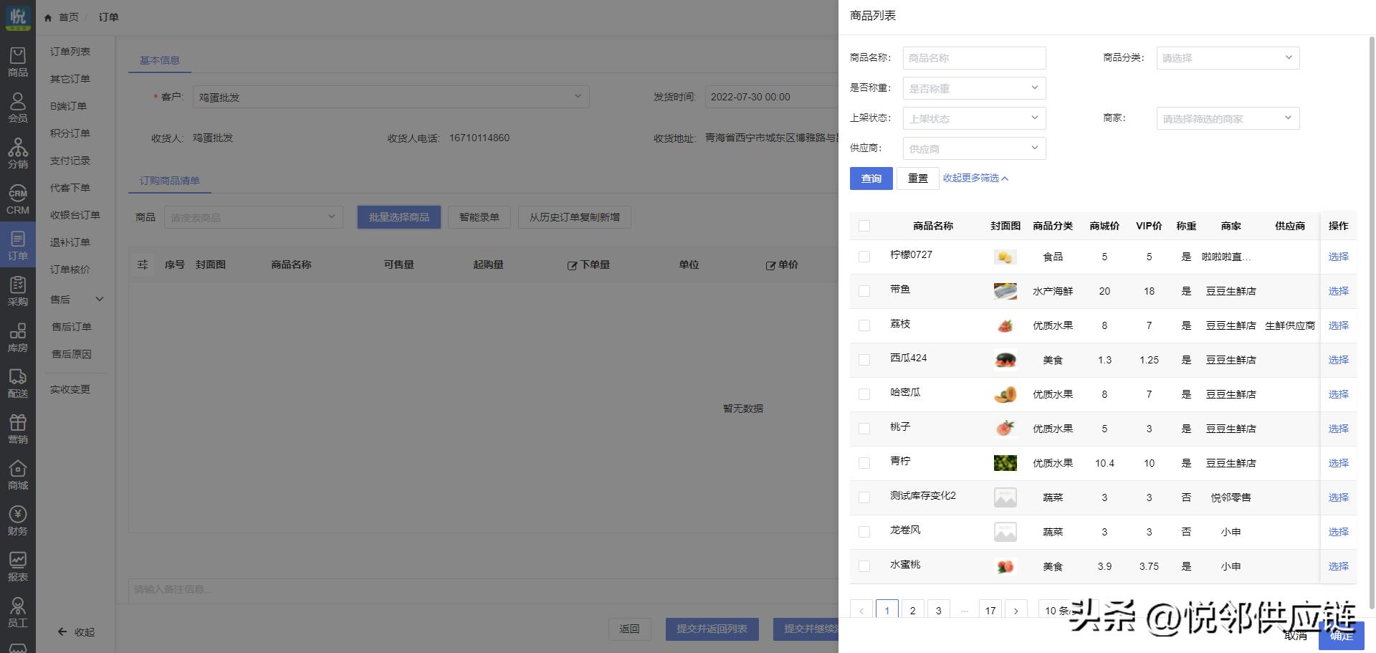
Task: Select the 报表 sidebar icon
Action: click(18, 564)
